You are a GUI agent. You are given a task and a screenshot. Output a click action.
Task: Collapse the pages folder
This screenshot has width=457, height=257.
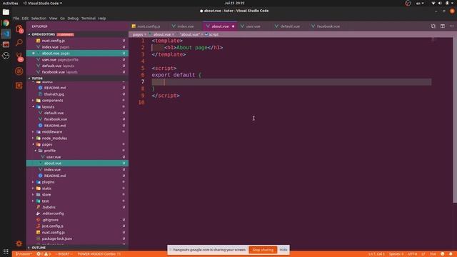(x=47, y=144)
